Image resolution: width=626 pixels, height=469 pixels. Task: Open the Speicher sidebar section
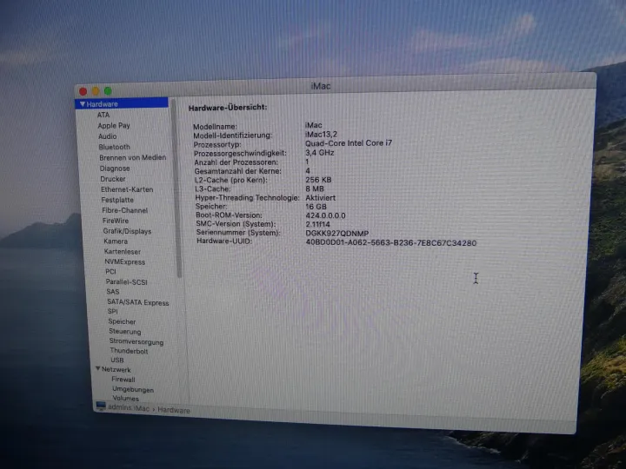122,321
